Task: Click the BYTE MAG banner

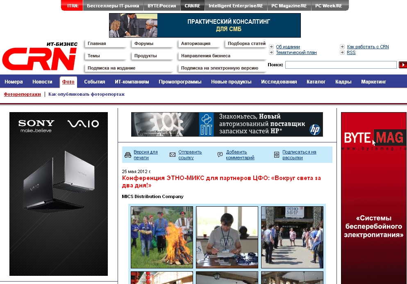Action: pyautogui.click(x=374, y=198)
